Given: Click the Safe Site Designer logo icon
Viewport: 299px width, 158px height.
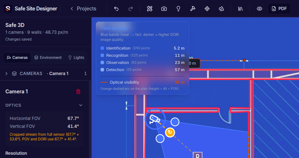Looking at the screenshot, I should coord(8,9).
